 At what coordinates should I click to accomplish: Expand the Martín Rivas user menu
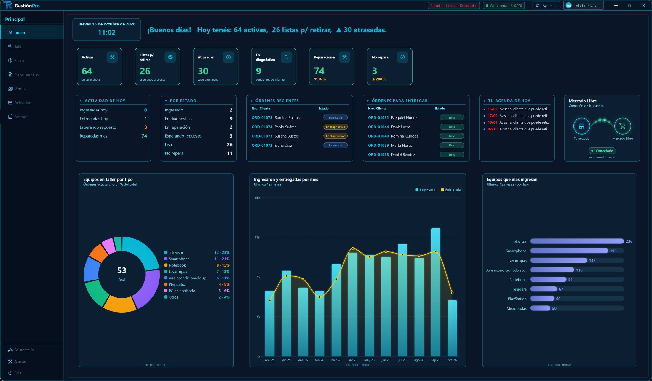tap(584, 6)
